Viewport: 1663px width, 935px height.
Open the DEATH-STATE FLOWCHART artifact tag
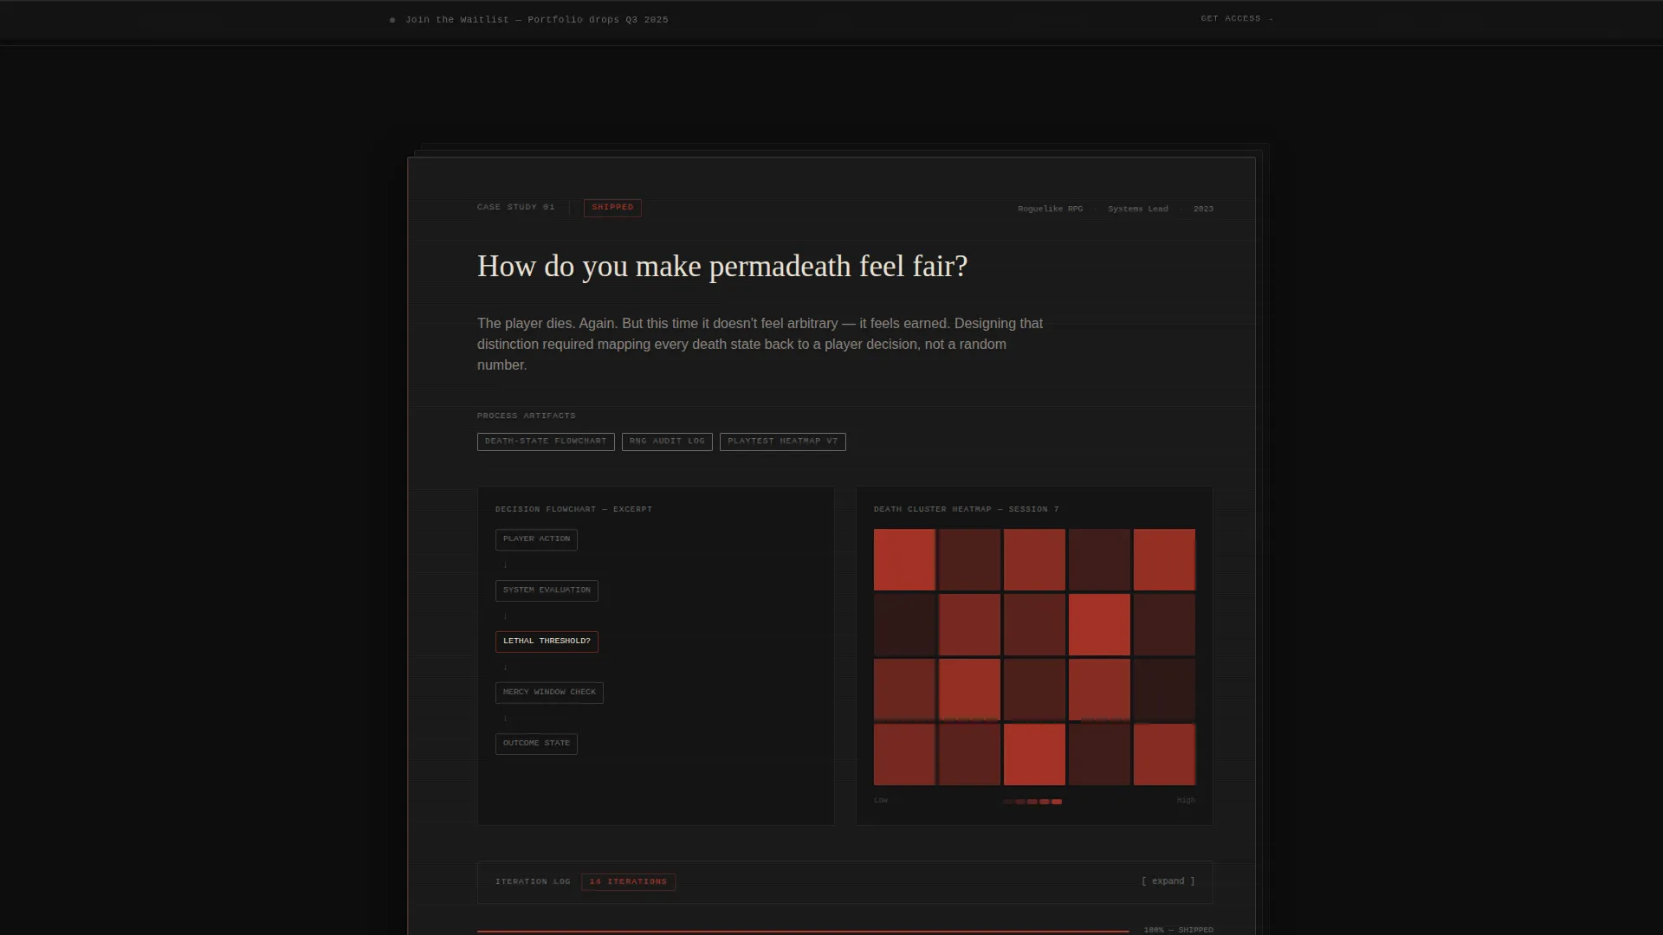pyautogui.click(x=546, y=442)
